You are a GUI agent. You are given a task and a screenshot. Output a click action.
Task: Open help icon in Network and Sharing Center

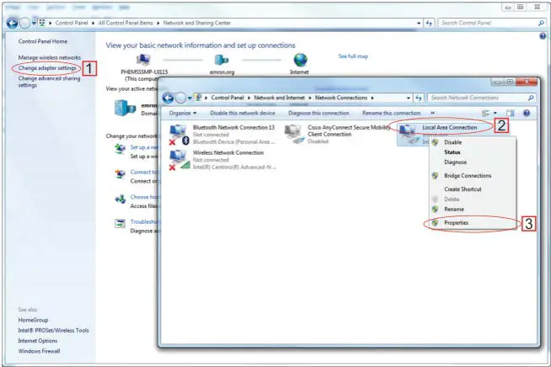point(543,36)
